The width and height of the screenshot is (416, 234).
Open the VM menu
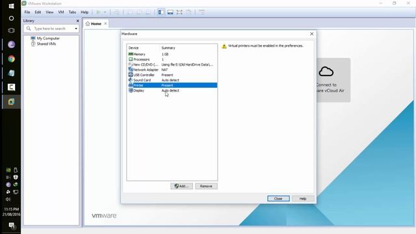[x=61, y=12]
